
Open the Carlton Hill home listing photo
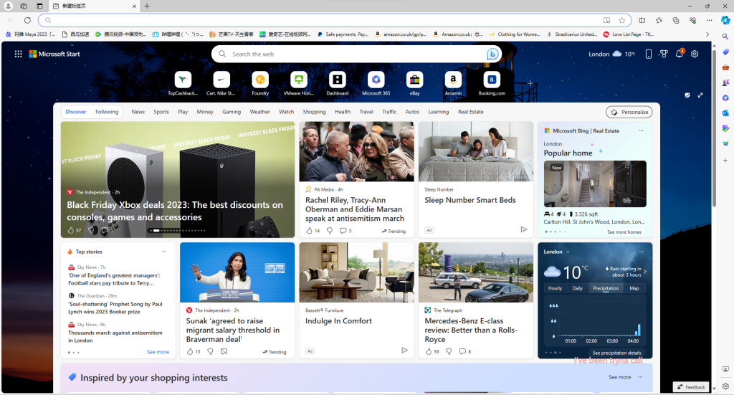pos(595,184)
